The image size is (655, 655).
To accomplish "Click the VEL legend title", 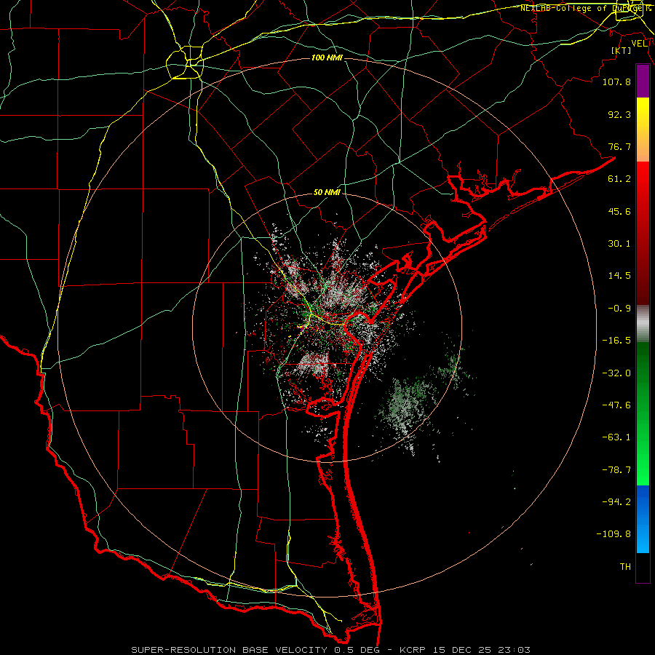I will click(x=639, y=44).
